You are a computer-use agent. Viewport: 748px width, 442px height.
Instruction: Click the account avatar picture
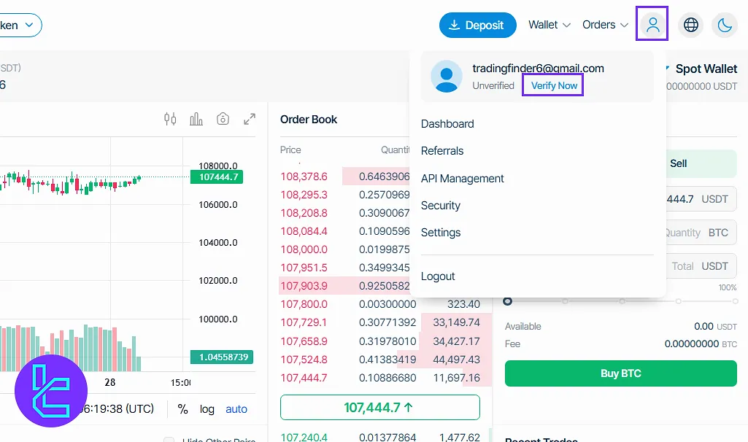(x=446, y=76)
